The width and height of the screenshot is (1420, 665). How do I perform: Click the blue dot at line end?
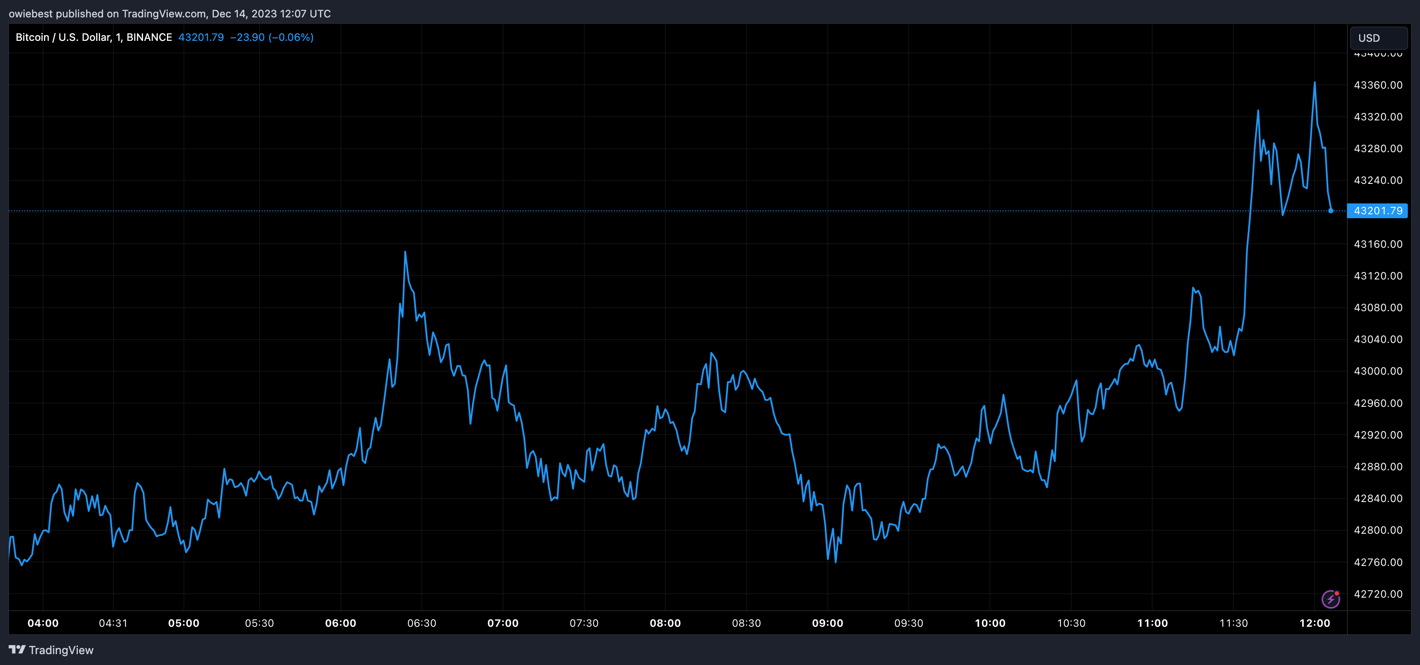point(1331,210)
